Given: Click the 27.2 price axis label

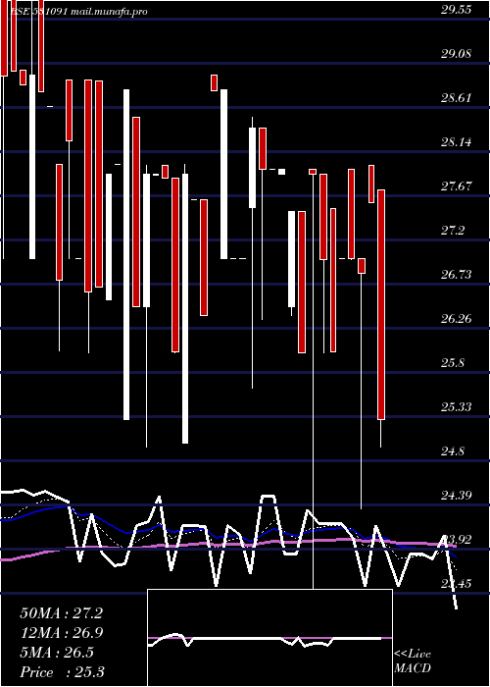Looking at the screenshot, I should tap(453, 231).
